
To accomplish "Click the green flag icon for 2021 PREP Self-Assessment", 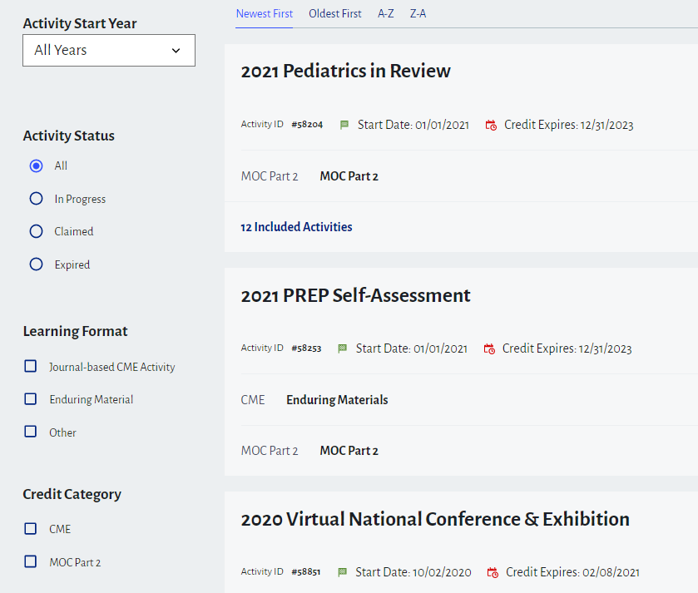I will tap(343, 348).
